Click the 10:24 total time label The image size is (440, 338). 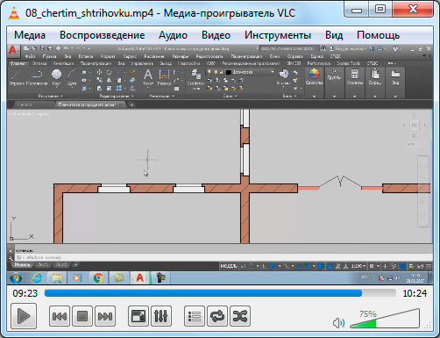[x=415, y=293]
